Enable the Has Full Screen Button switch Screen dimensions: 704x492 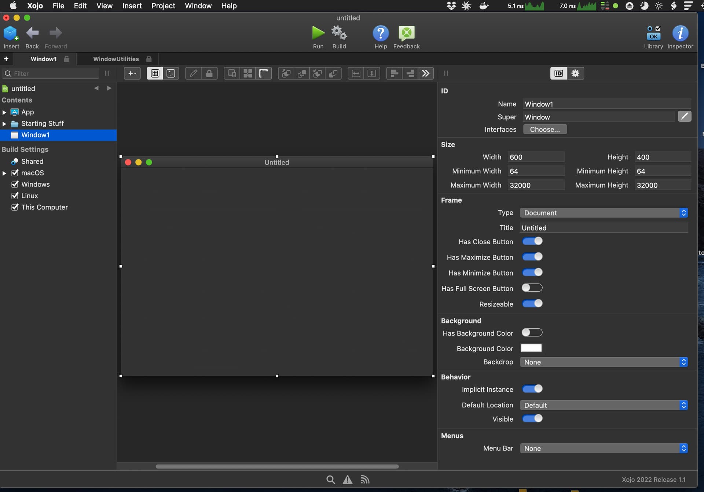[532, 288]
